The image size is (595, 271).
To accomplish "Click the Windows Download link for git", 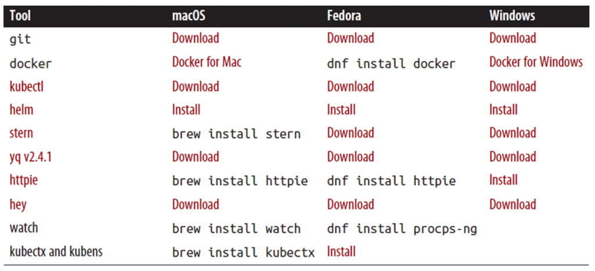I will pos(512,38).
